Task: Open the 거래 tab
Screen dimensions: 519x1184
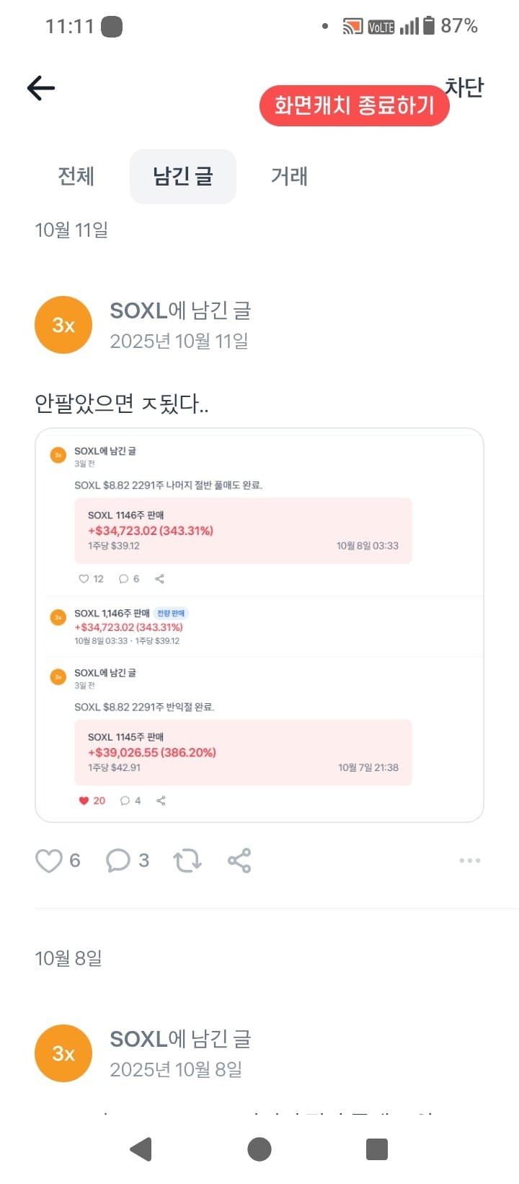Action: pos(289,176)
